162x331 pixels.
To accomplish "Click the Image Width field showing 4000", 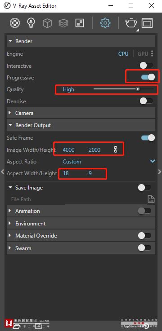I will click(68, 150).
